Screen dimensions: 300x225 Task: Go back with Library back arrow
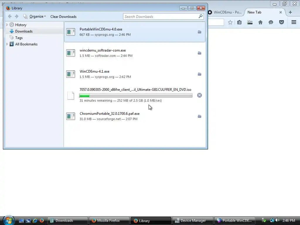10,16
